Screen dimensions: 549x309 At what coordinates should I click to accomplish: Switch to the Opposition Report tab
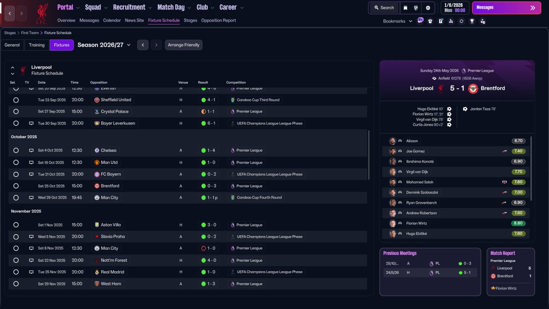click(219, 21)
